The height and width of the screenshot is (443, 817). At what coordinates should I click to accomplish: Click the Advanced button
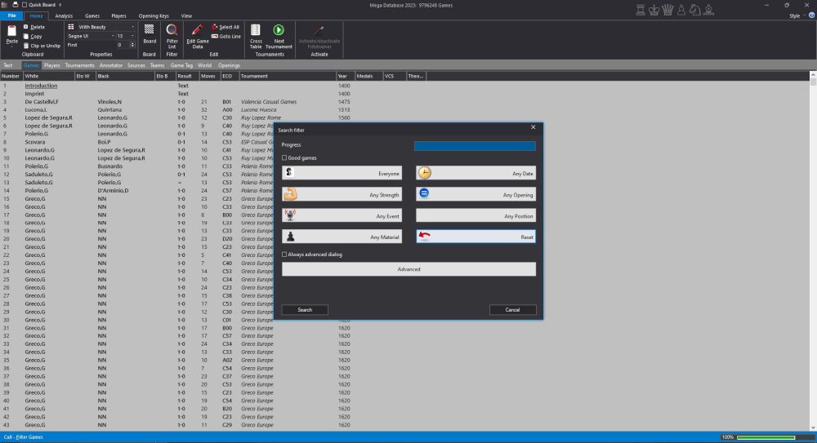tap(408, 269)
